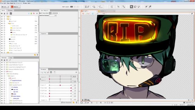195x110 pixels.
Task: Expand Plate Reflection Face XY deformer
Action: coord(6,63)
